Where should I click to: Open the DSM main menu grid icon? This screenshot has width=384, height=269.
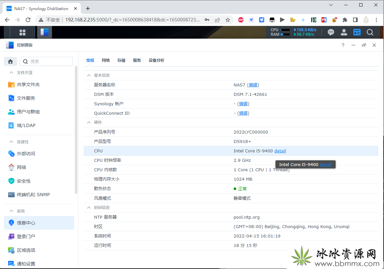coord(22,32)
